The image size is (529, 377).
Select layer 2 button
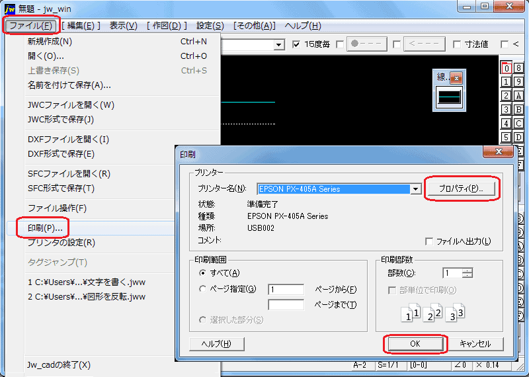point(506,96)
